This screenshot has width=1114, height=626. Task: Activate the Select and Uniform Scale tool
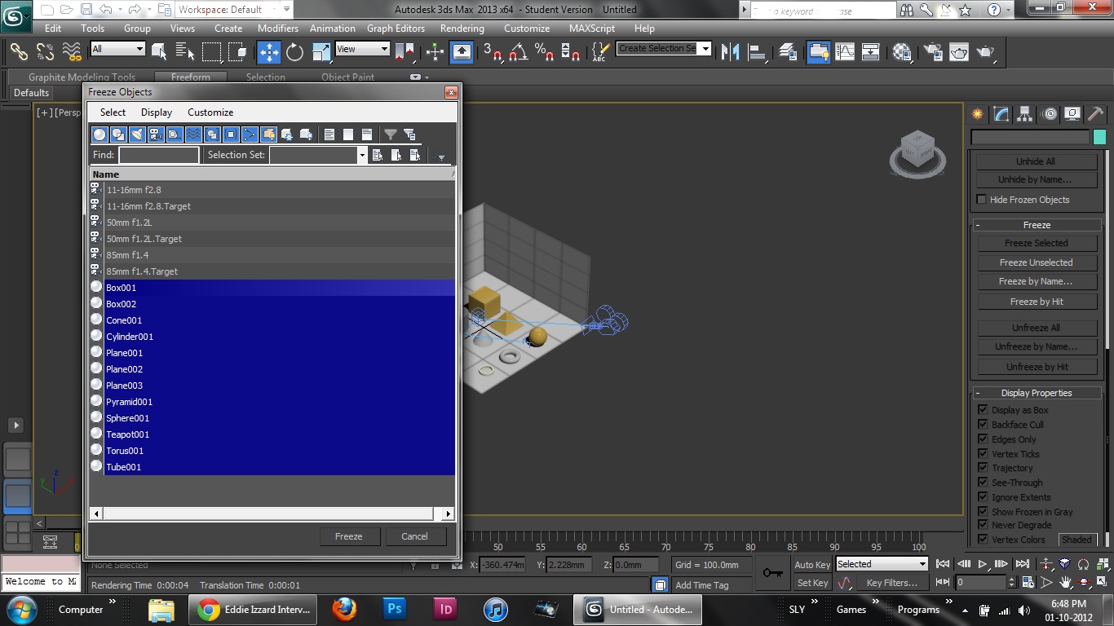point(322,52)
